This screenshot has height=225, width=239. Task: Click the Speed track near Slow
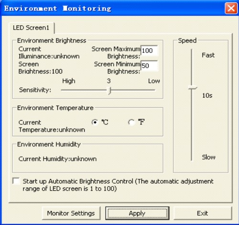point(192,156)
